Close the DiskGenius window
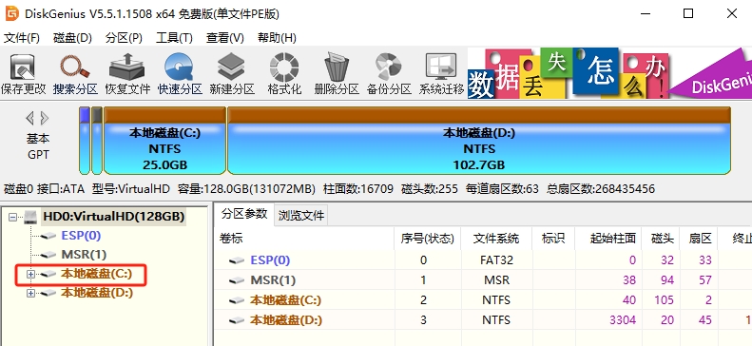The width and height of the screenshot is (752, 346). point(732,13)
